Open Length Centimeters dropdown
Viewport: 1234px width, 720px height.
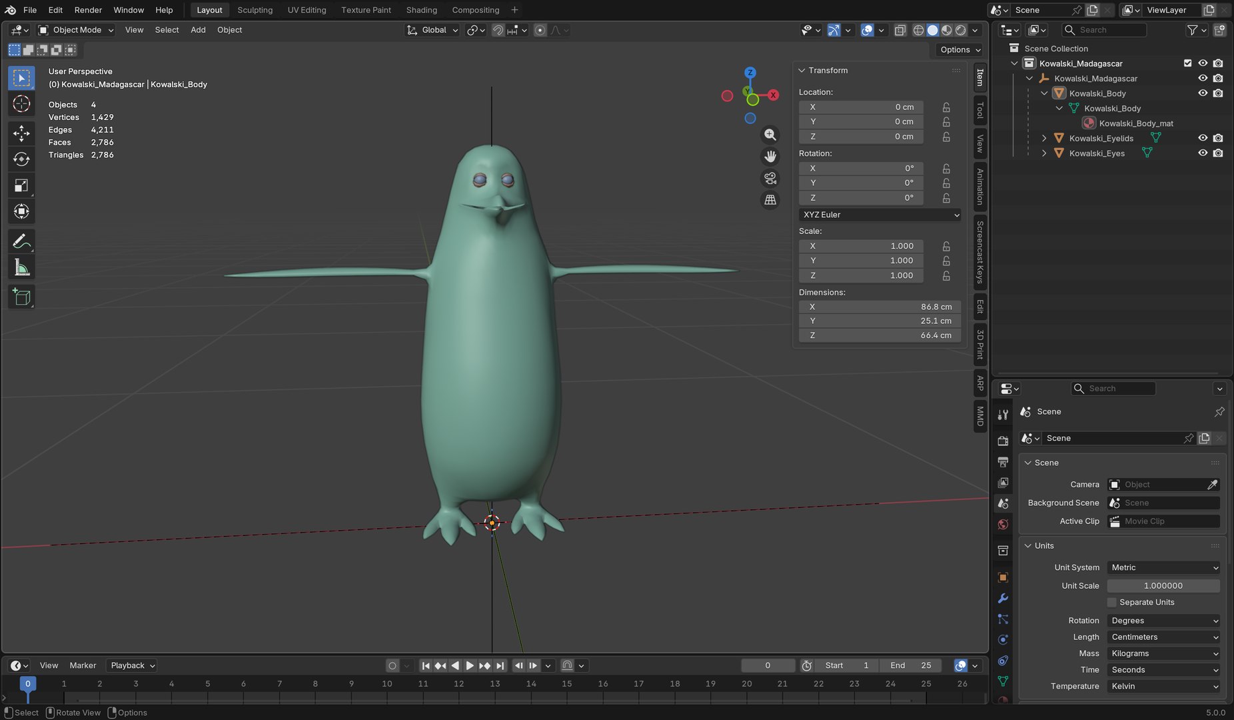coord(1163,637)
